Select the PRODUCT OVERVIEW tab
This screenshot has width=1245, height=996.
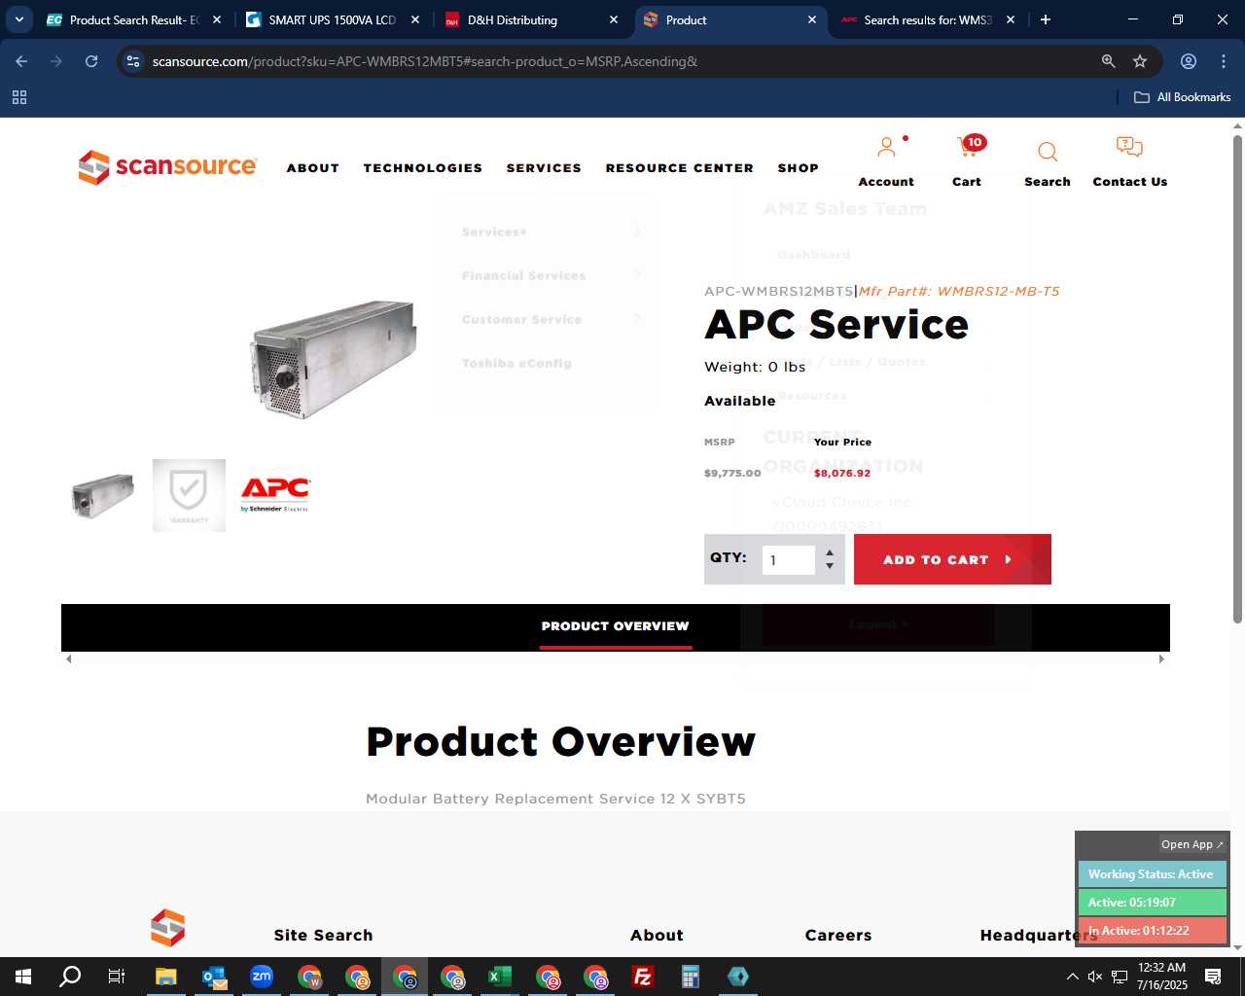pyautogui.click(x=616, y=626)
